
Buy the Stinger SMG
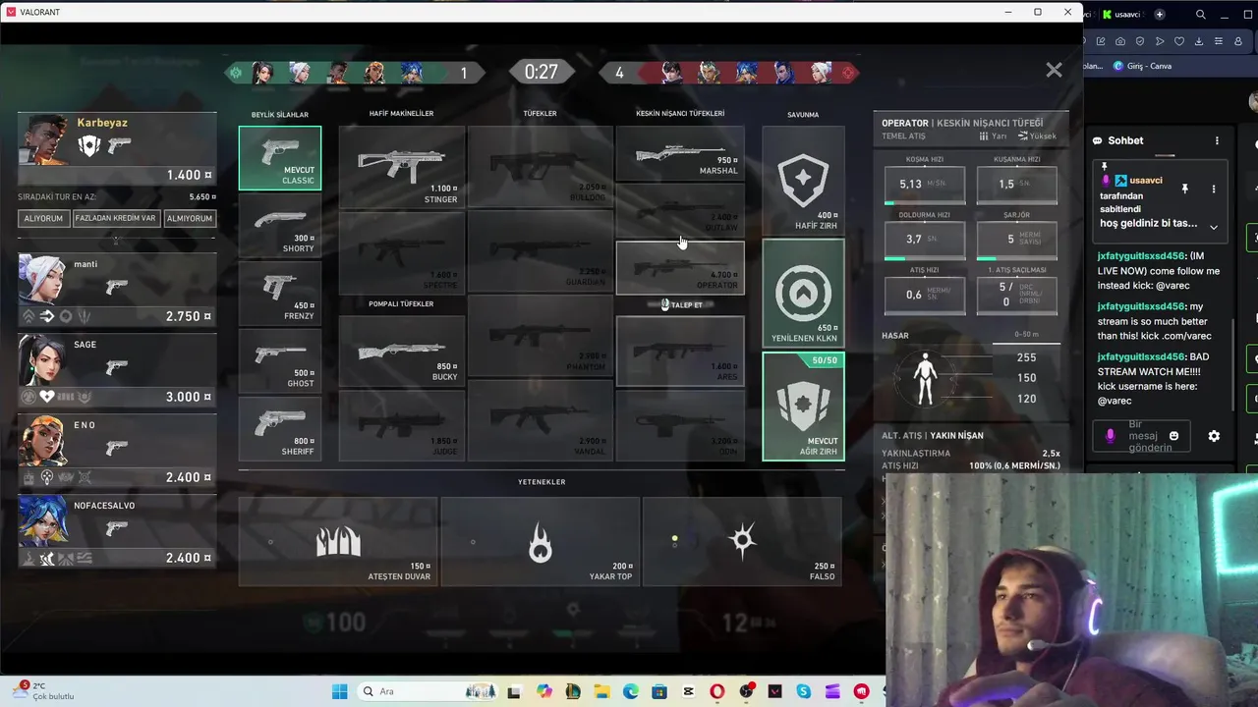(402, 166)
